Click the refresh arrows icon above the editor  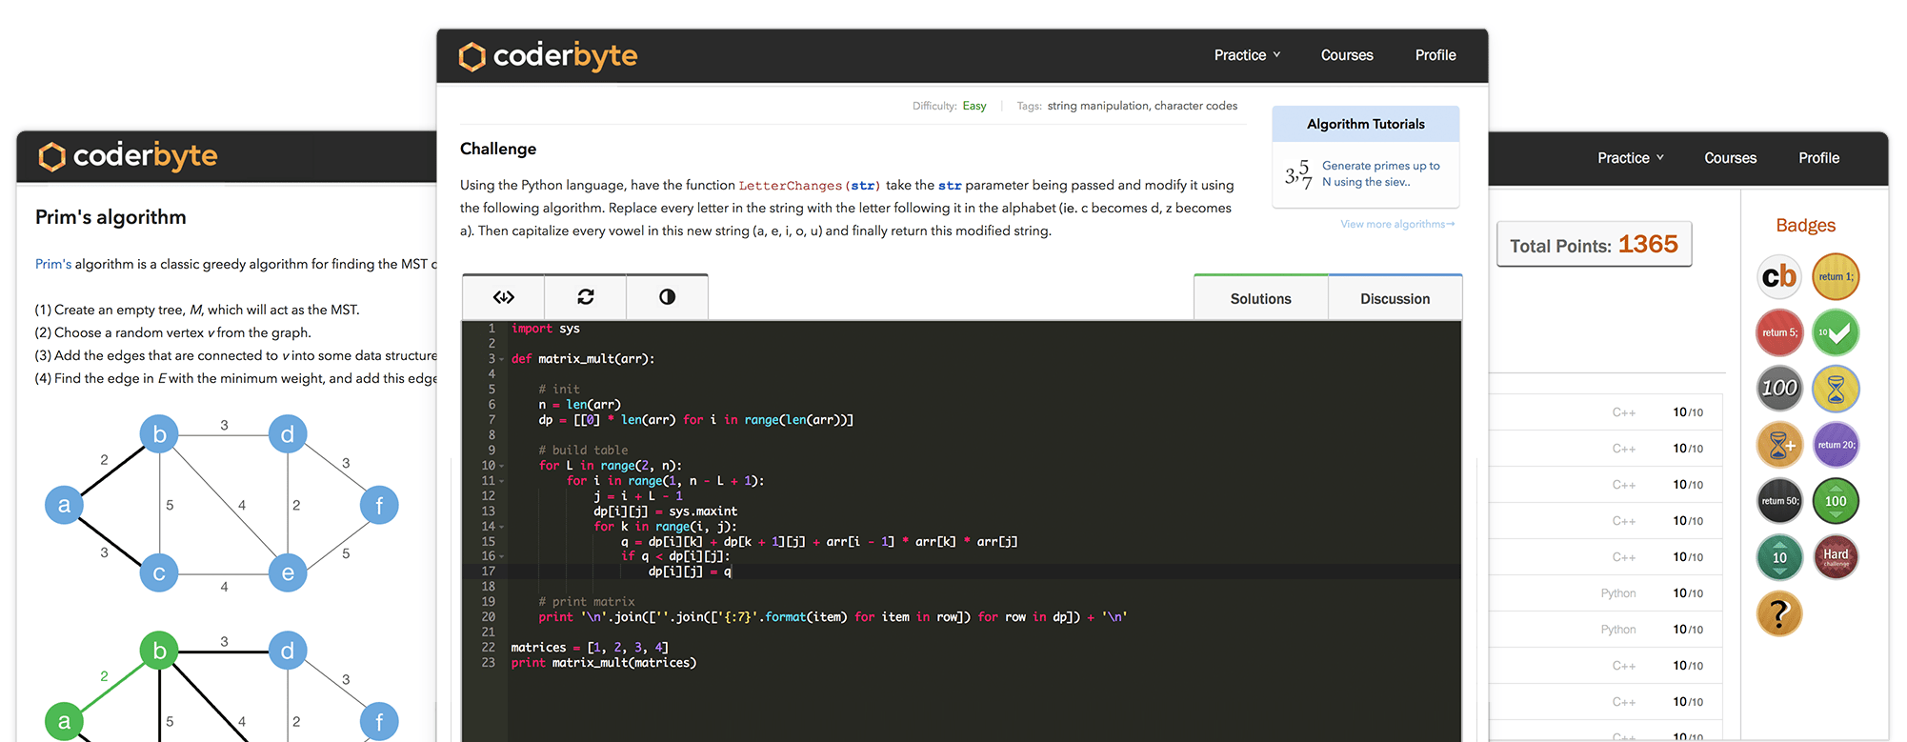[586, 297]
